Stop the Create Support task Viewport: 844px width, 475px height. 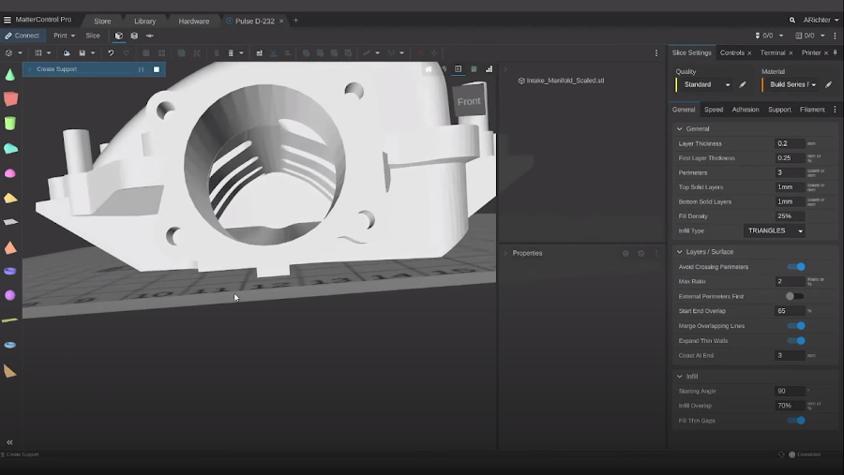click(157, 69)
